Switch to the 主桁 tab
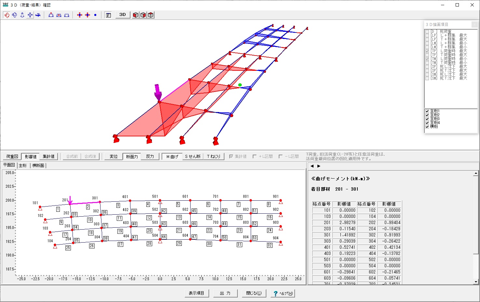This screenshot has width=480, height=302. tap(23, 166)
